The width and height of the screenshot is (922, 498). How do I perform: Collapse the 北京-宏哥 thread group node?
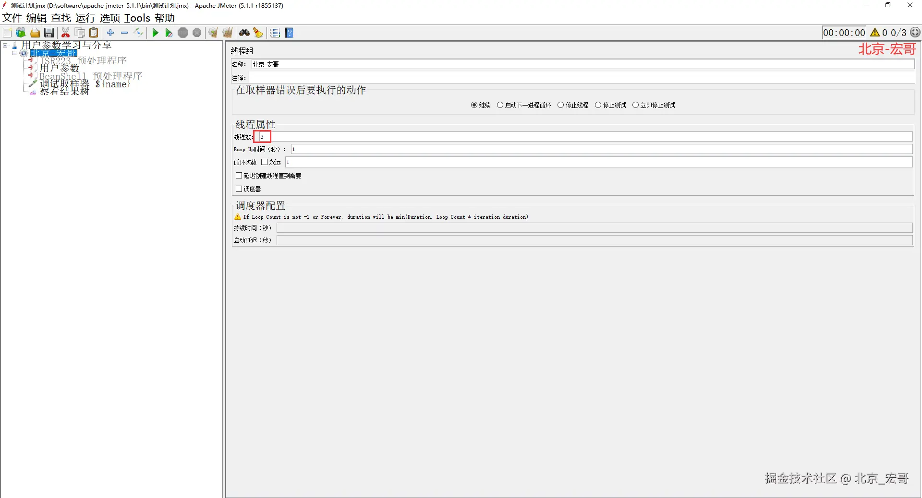tap(14, 53)
